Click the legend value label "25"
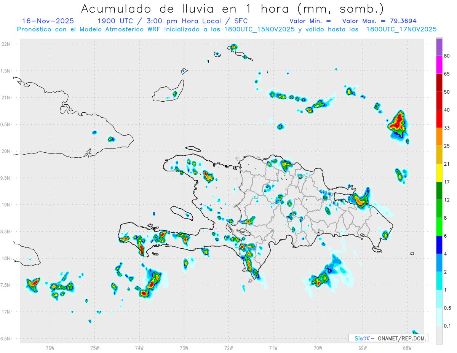The width and height of the screenshot is (457, 353). [x=447, y=146]
